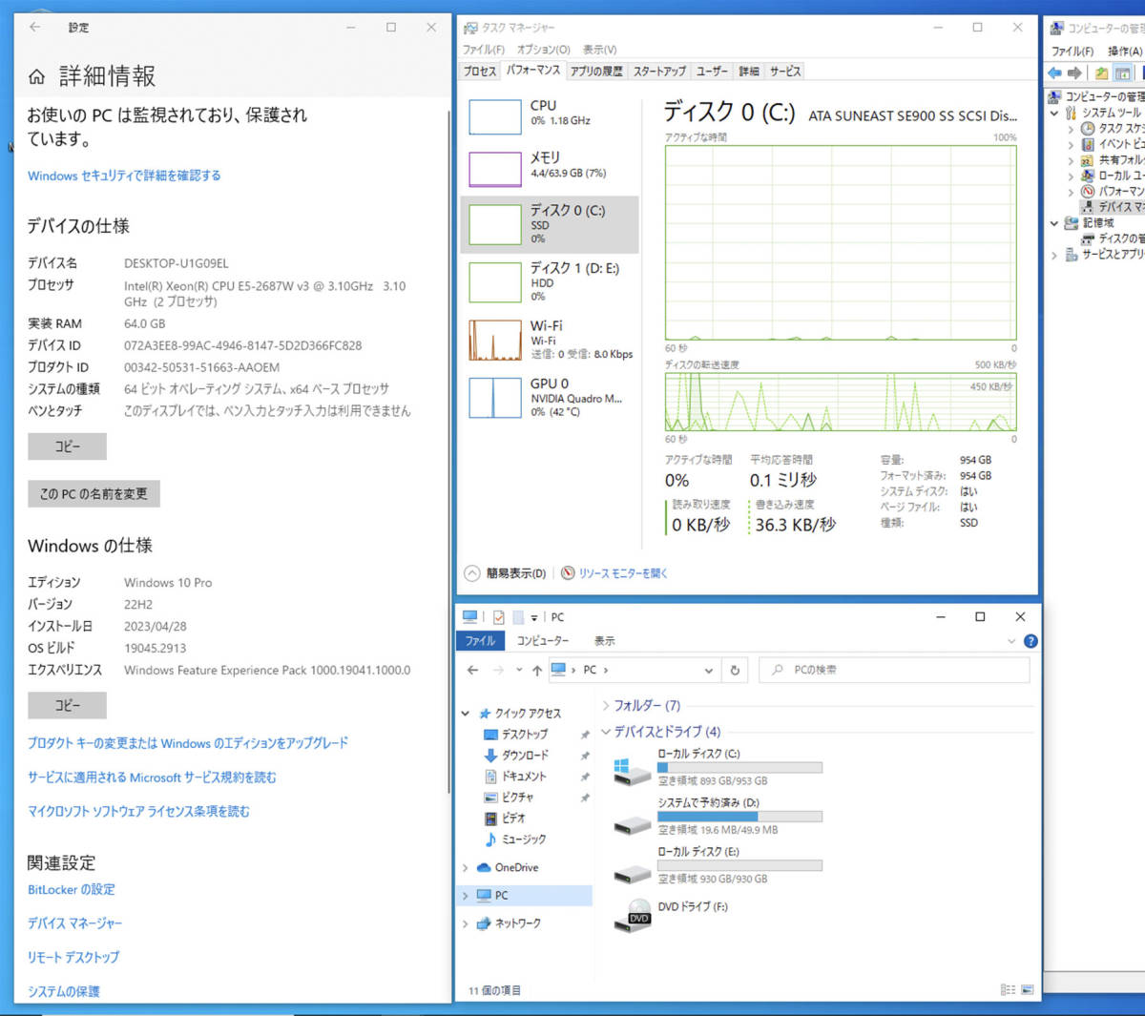
Task: Expand the フォルダー (7) group
Action: pyautogui.click(x=606, y=706)
